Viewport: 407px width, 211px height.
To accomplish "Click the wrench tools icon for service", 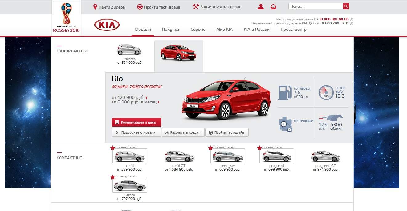I will pyautogui.click(x=195, y=7).
